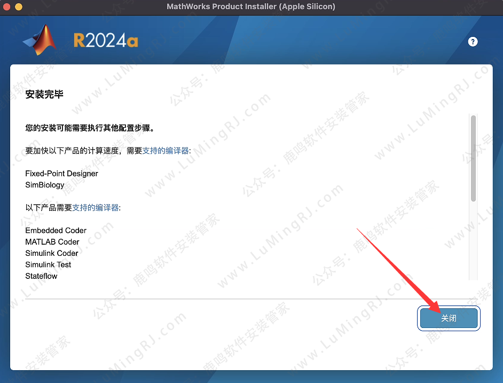Viewport: 503px width, 383px height.
Task: Select the Fixed-Point Designer entry
Action: click(x=61, y=174)
